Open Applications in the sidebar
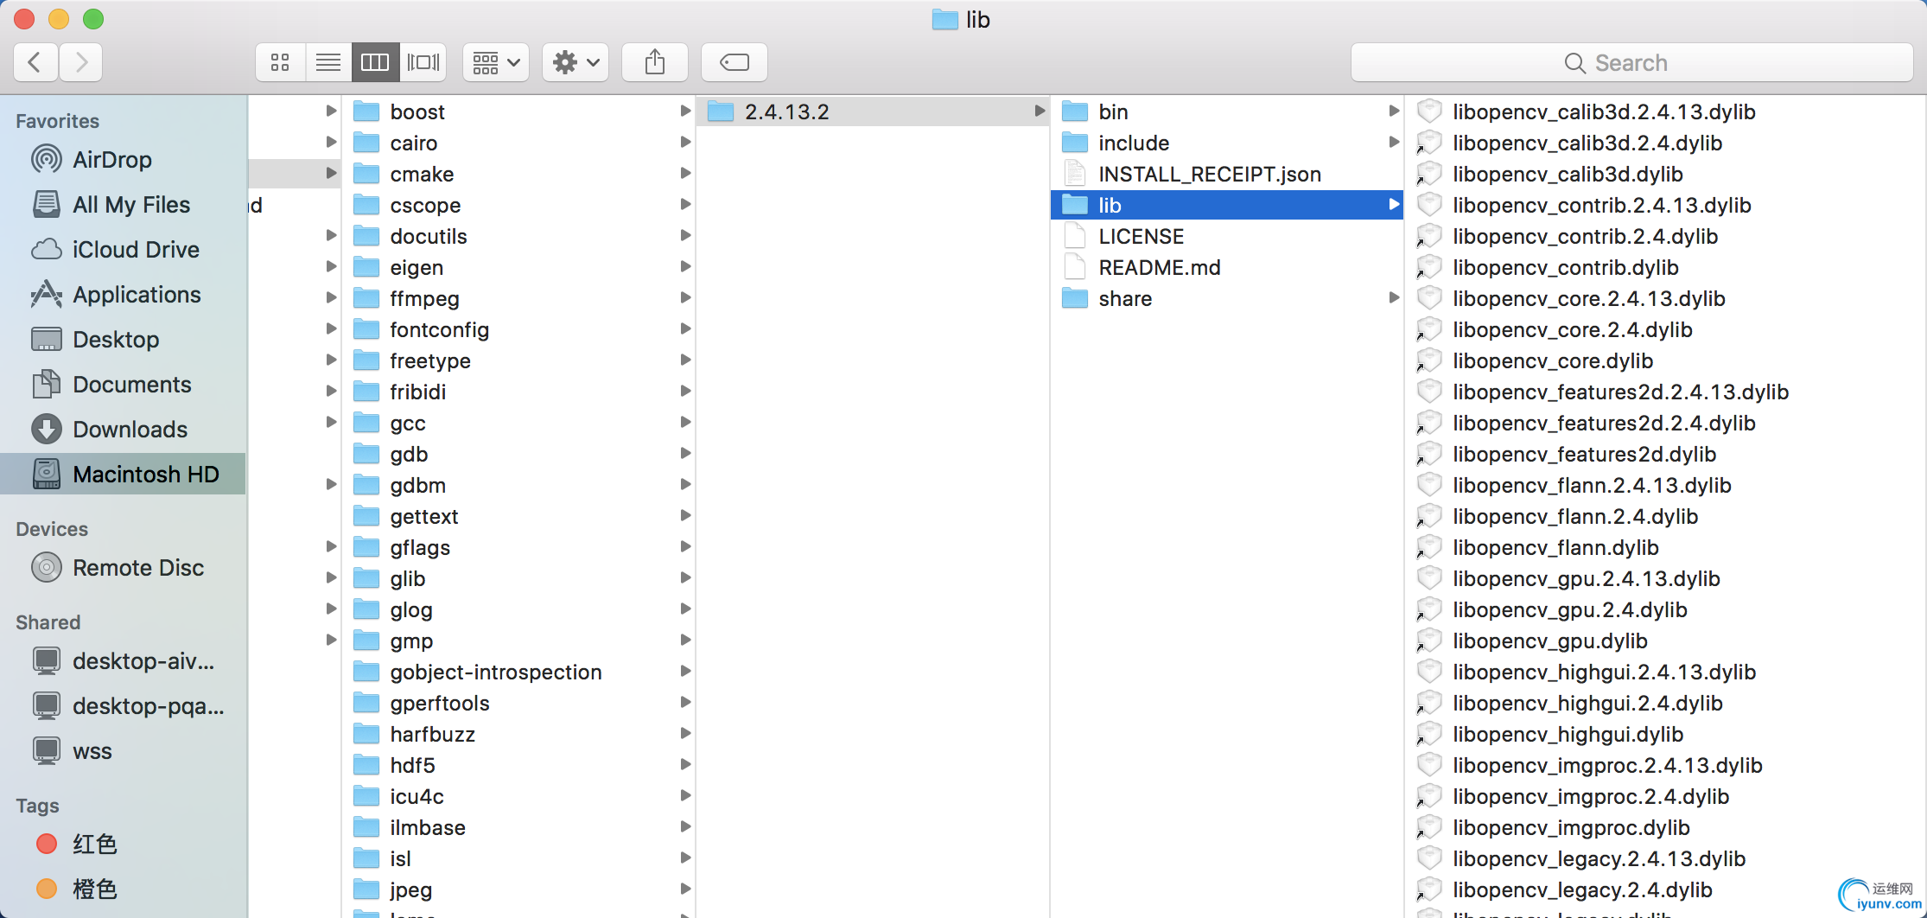This screenshot has width=1927, height=918. point(123,295)
